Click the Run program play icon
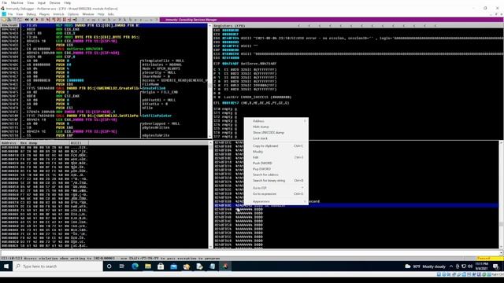 click(37, 20)
